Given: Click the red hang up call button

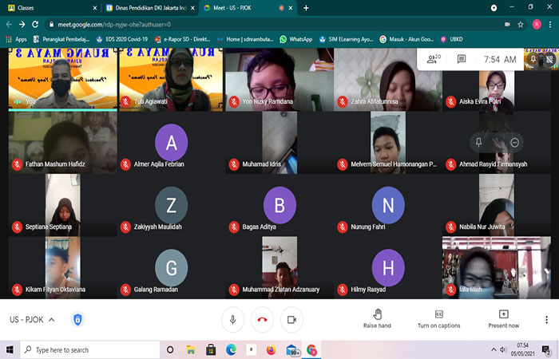Looking at the screenshot, I should coord(262,319).
